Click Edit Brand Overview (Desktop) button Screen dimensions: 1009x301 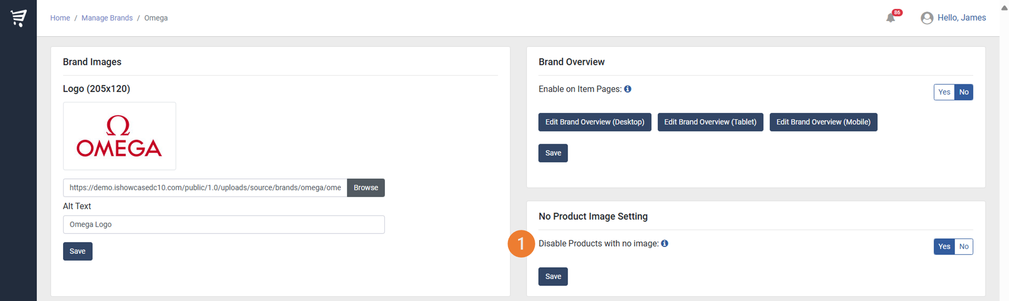[595, 122]
